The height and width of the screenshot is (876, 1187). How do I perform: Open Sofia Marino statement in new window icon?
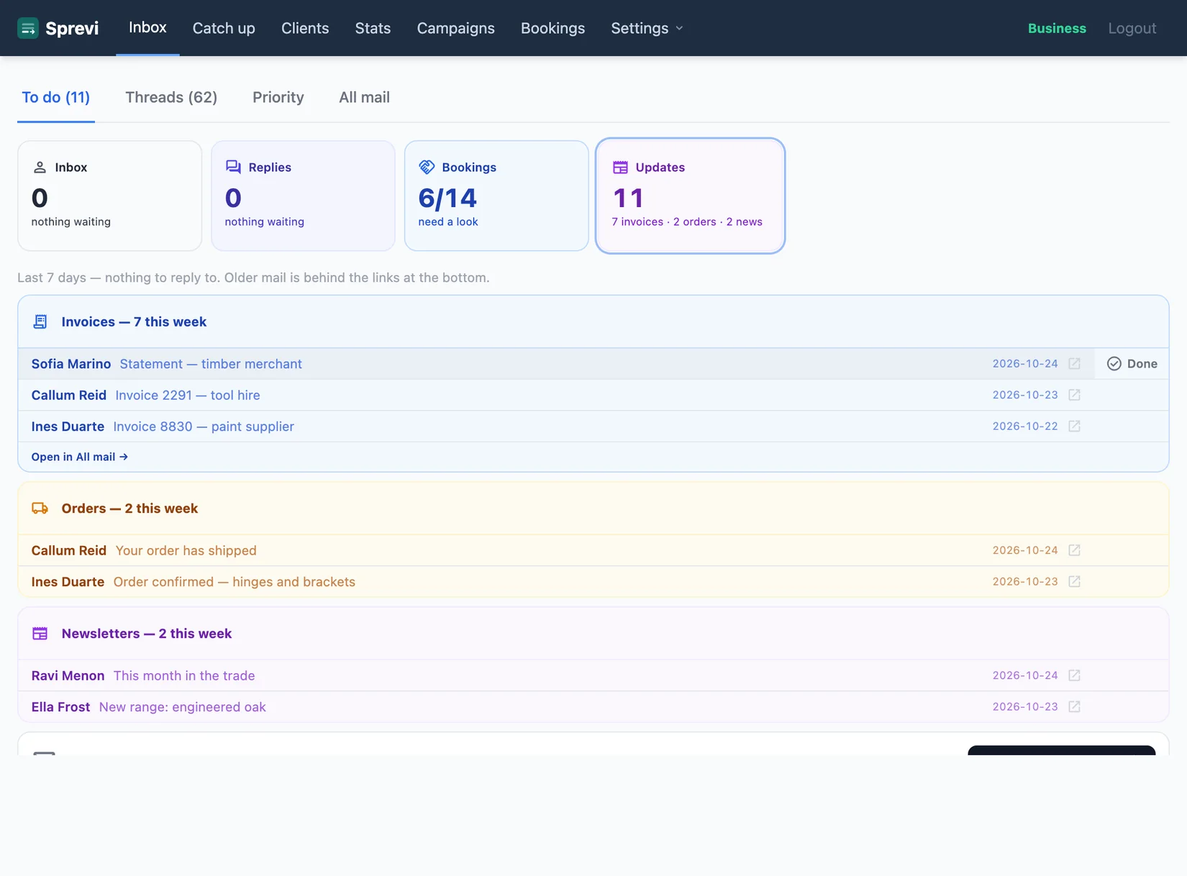coord(1074,364)
